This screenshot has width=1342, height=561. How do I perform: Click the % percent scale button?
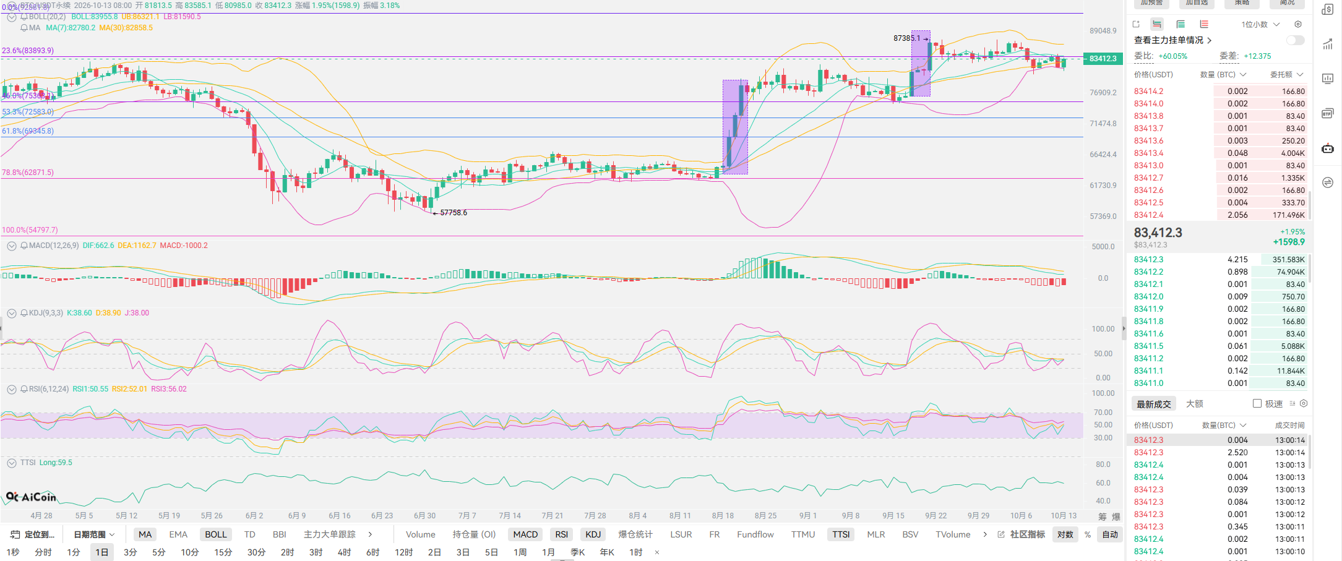(x=1088, y=534)
